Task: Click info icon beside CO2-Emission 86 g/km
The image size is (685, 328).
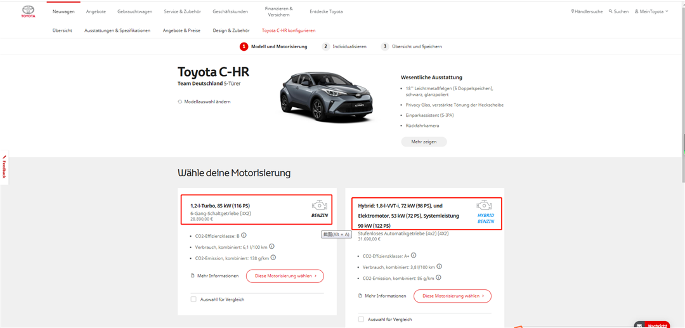Action: [437, 277]
